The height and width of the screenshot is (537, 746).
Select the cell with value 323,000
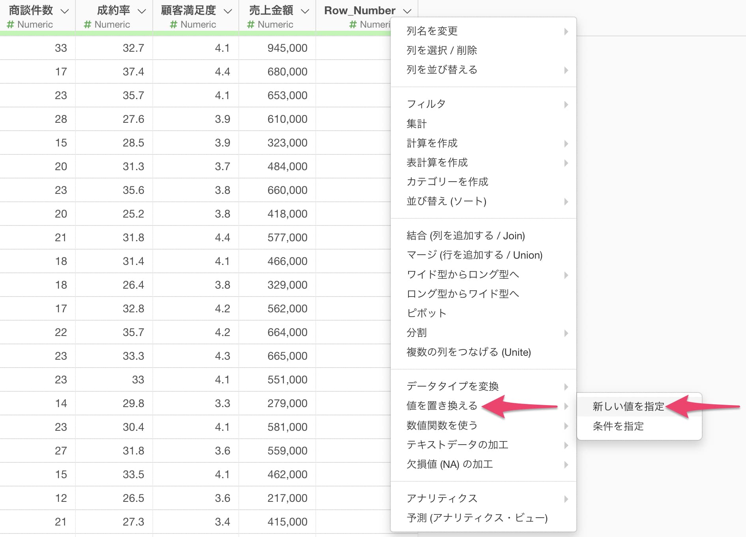[x=277, y=143]
